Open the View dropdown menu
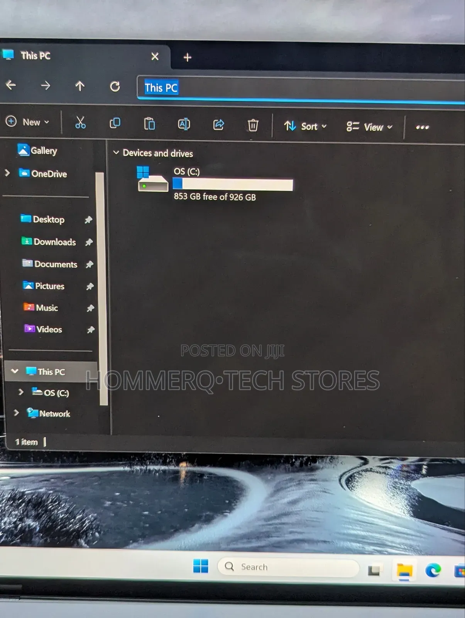 click(x=369, y=127)
